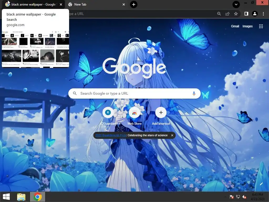The image size is (269, 202).
Task: Click the magnifier icon in the search box
Action: (x=75, y=93)
